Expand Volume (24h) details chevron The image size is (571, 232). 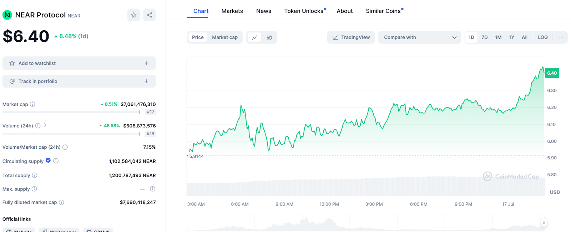pyautogui.click(x=45, y=125)
